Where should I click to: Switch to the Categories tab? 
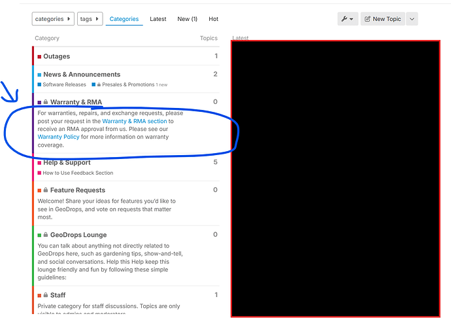[x=124, y=19]
